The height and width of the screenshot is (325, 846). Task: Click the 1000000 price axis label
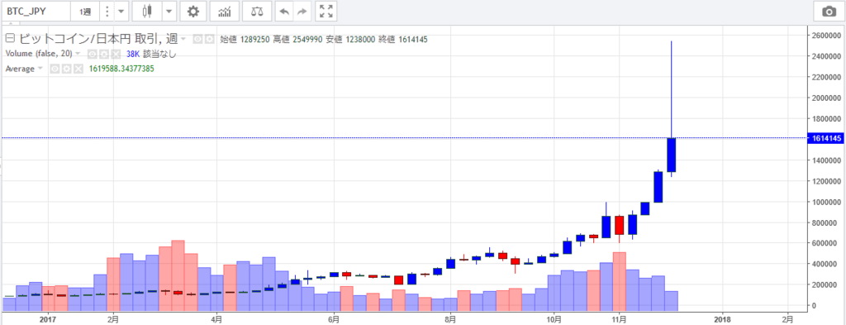click(x=825, y=202)
